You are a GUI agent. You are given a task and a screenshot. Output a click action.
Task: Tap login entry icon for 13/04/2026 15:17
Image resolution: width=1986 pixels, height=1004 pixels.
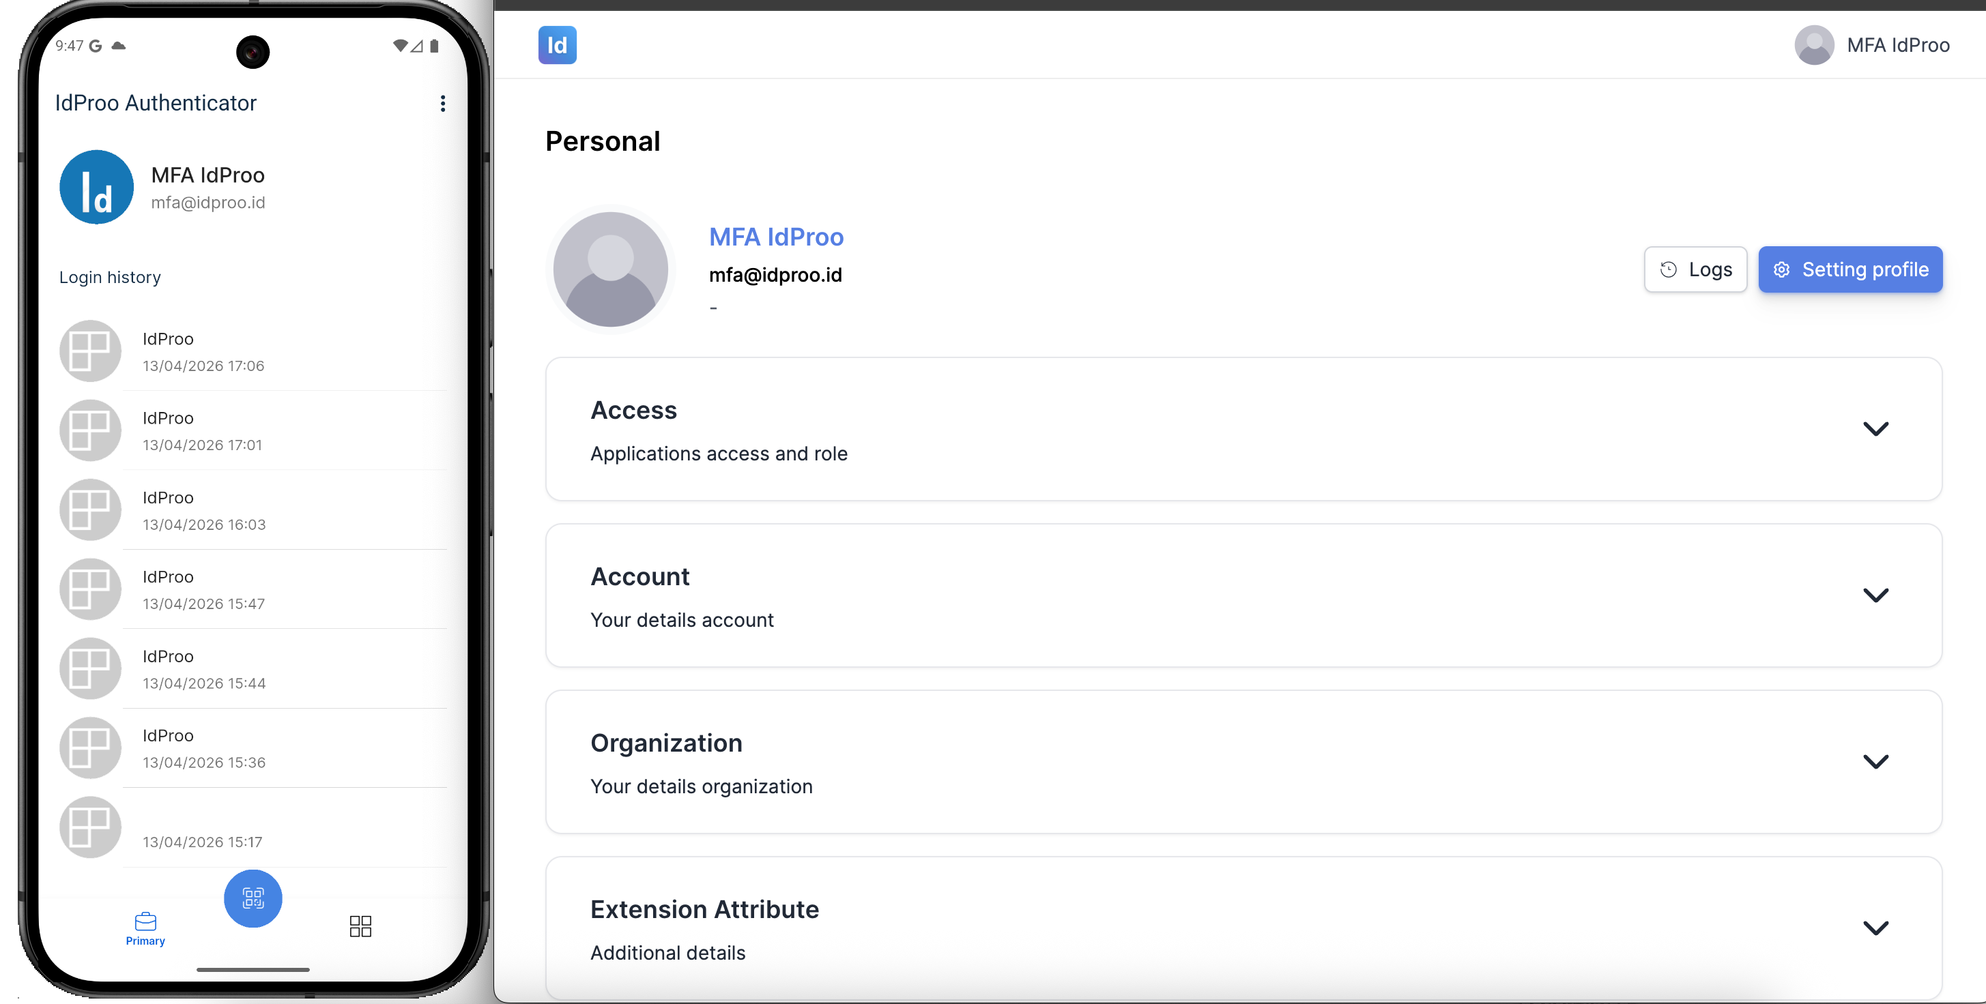(90, 827)
